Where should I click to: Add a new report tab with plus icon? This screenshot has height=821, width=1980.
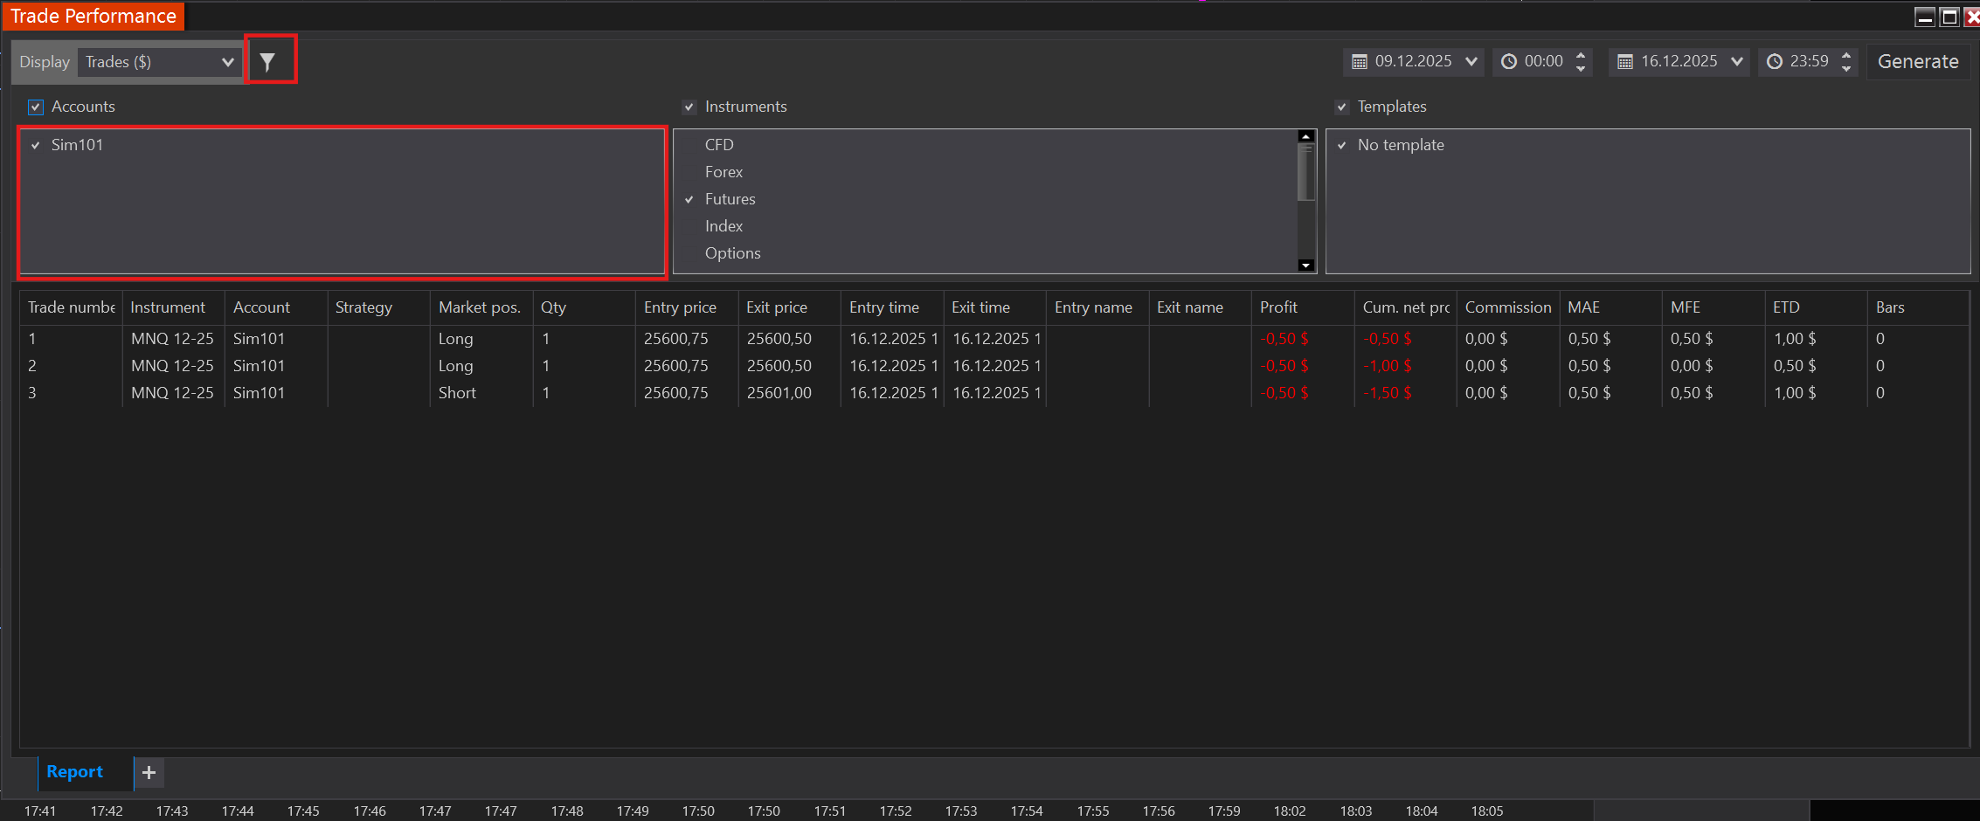pos(149,772)
